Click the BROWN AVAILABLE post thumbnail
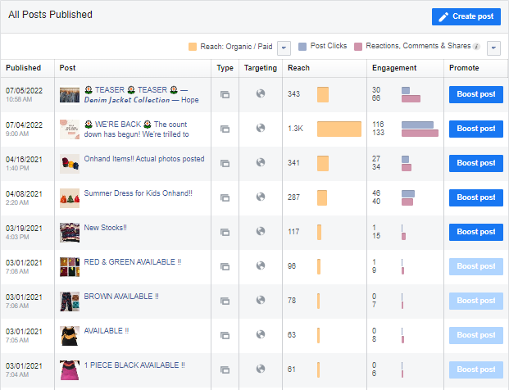The image size is (509, 390). click(70, 301)
